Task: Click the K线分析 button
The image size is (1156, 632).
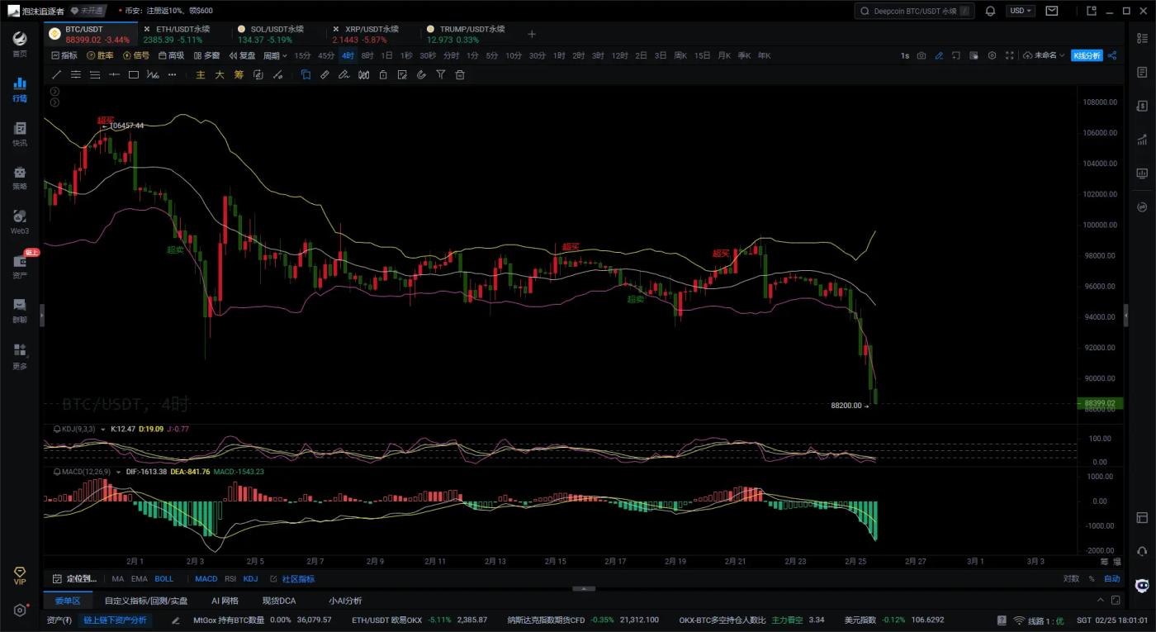Action: click(1086, 55)
